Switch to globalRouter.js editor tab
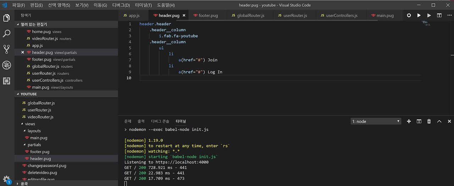Image resolution: width=454 pixels, height=186 pixels. coord(250,16)
